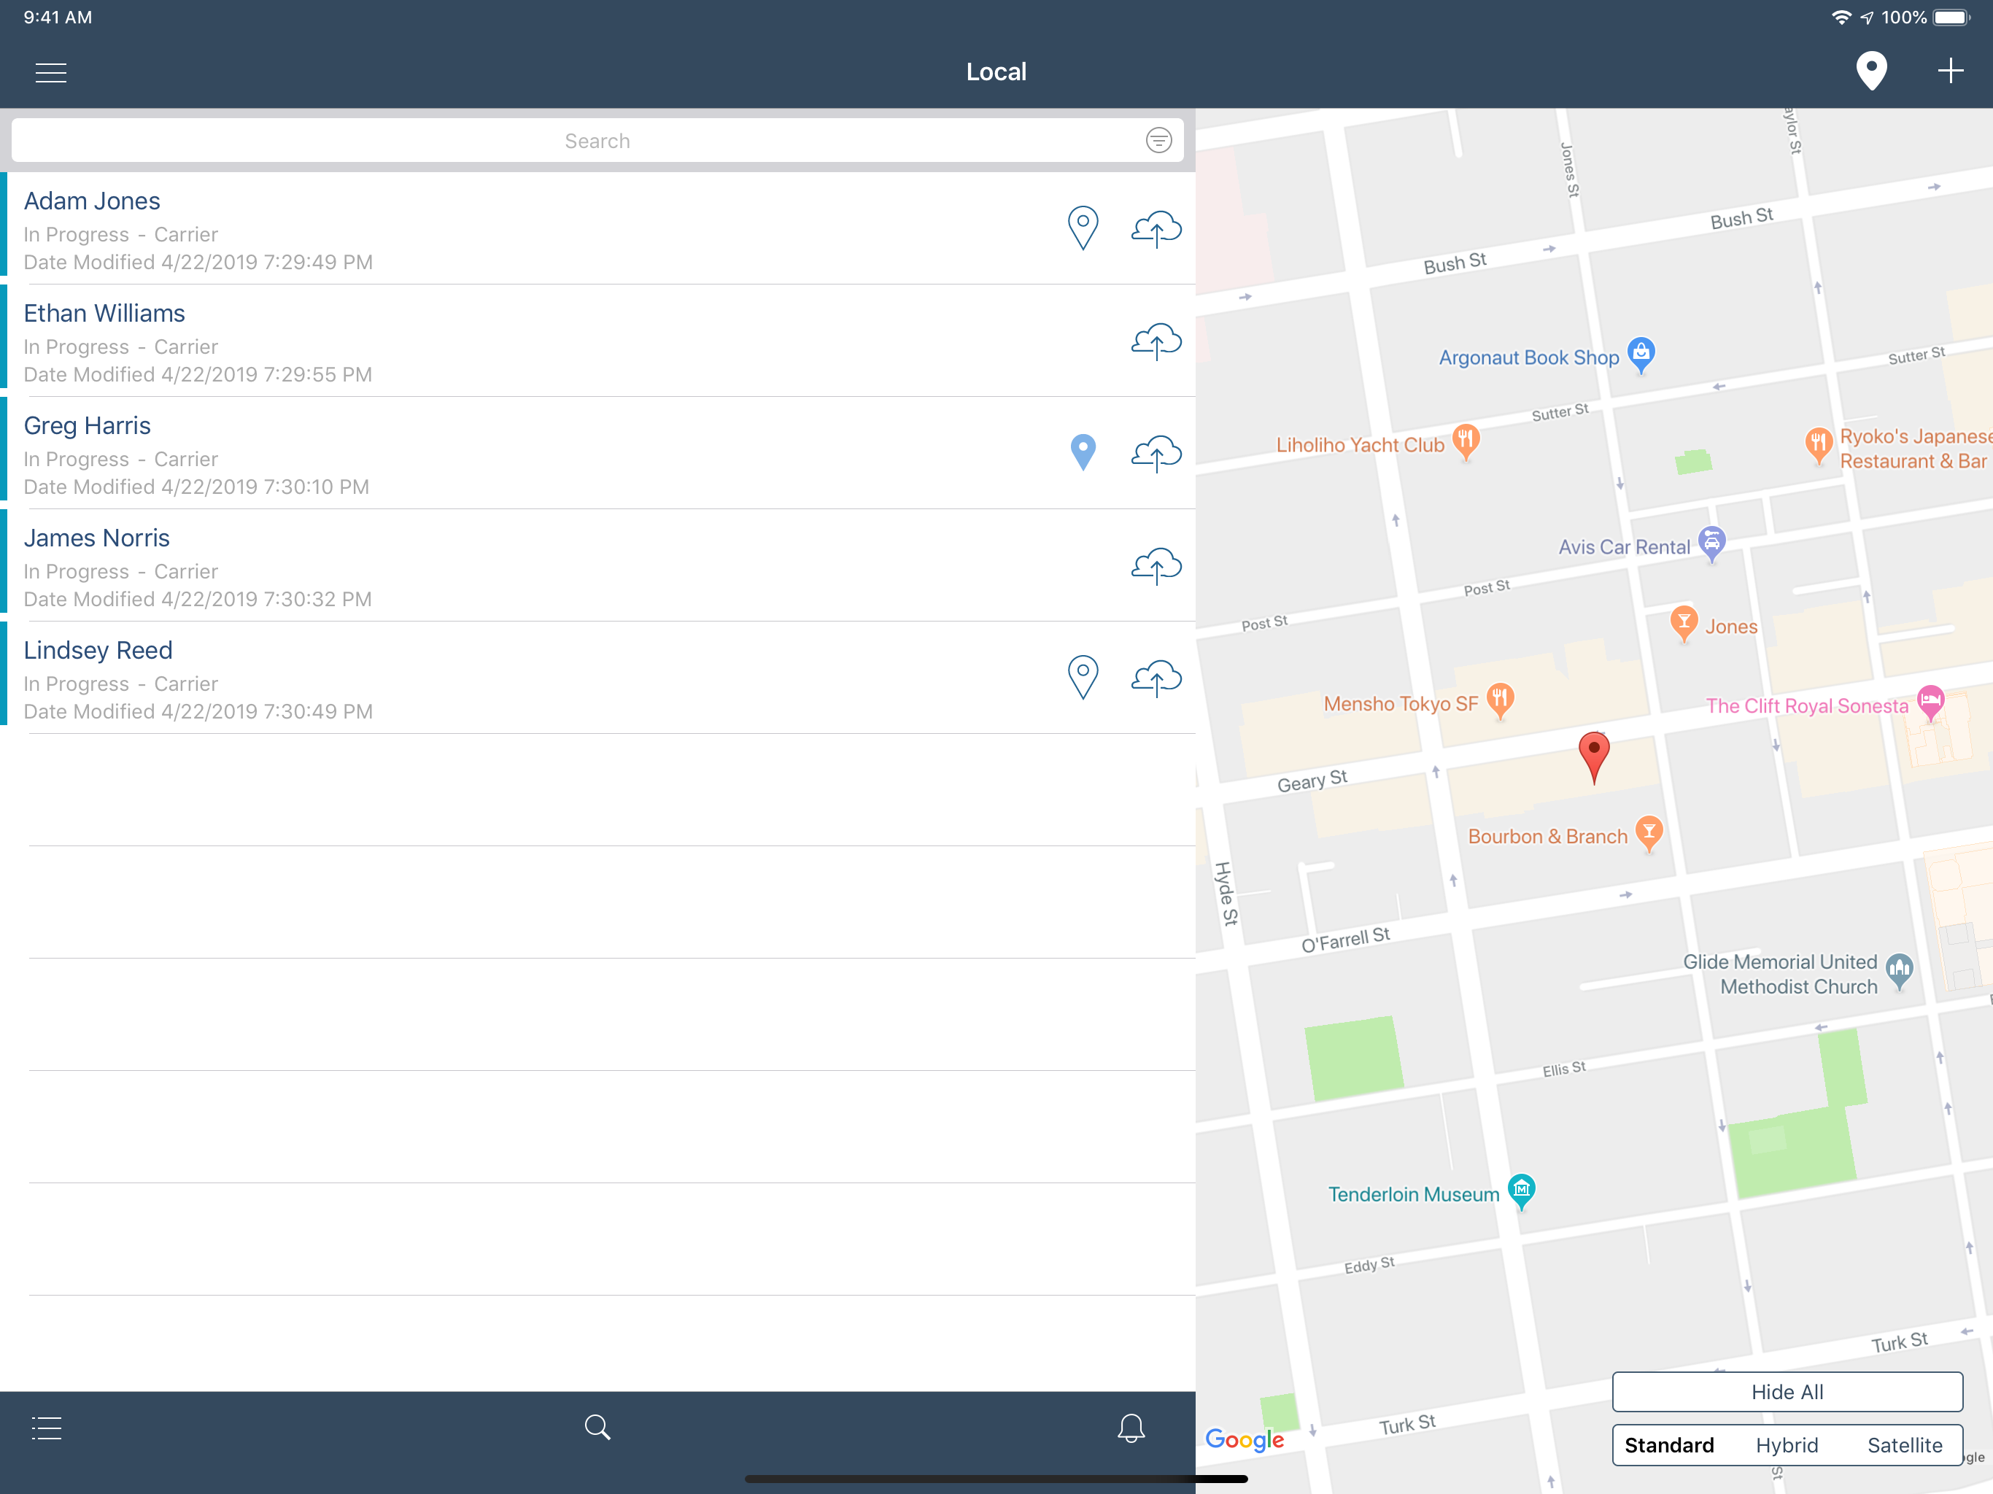Open the filter icon in the search bar

(1158, 141)
